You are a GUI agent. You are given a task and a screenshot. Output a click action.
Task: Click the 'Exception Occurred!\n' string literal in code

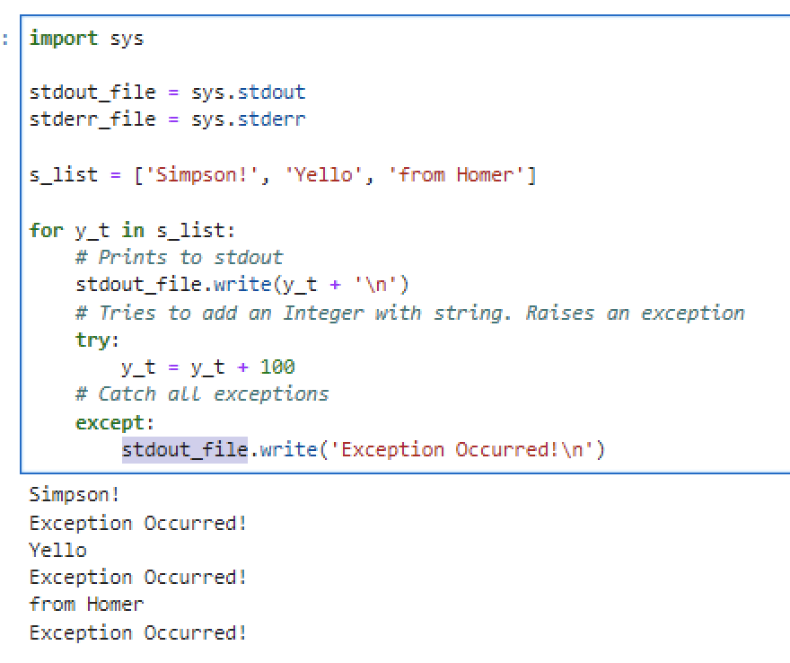[462, 450]
